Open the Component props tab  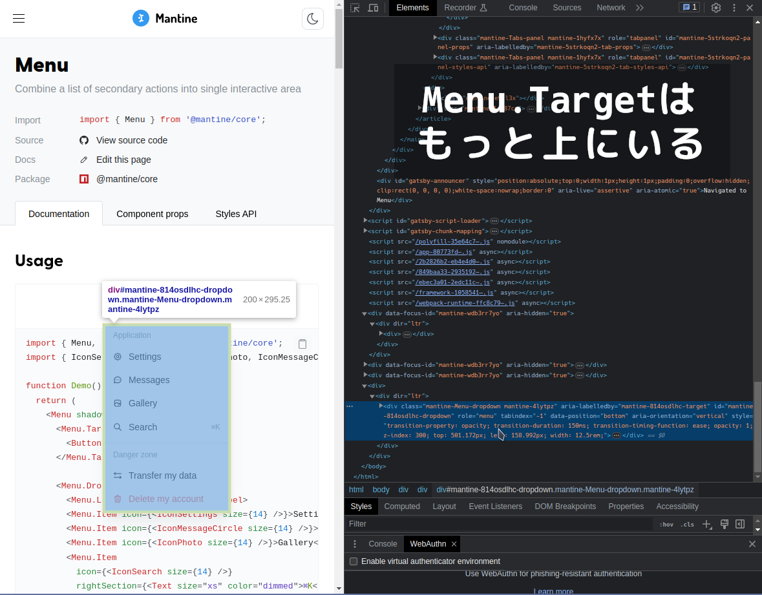coord(153,213)
